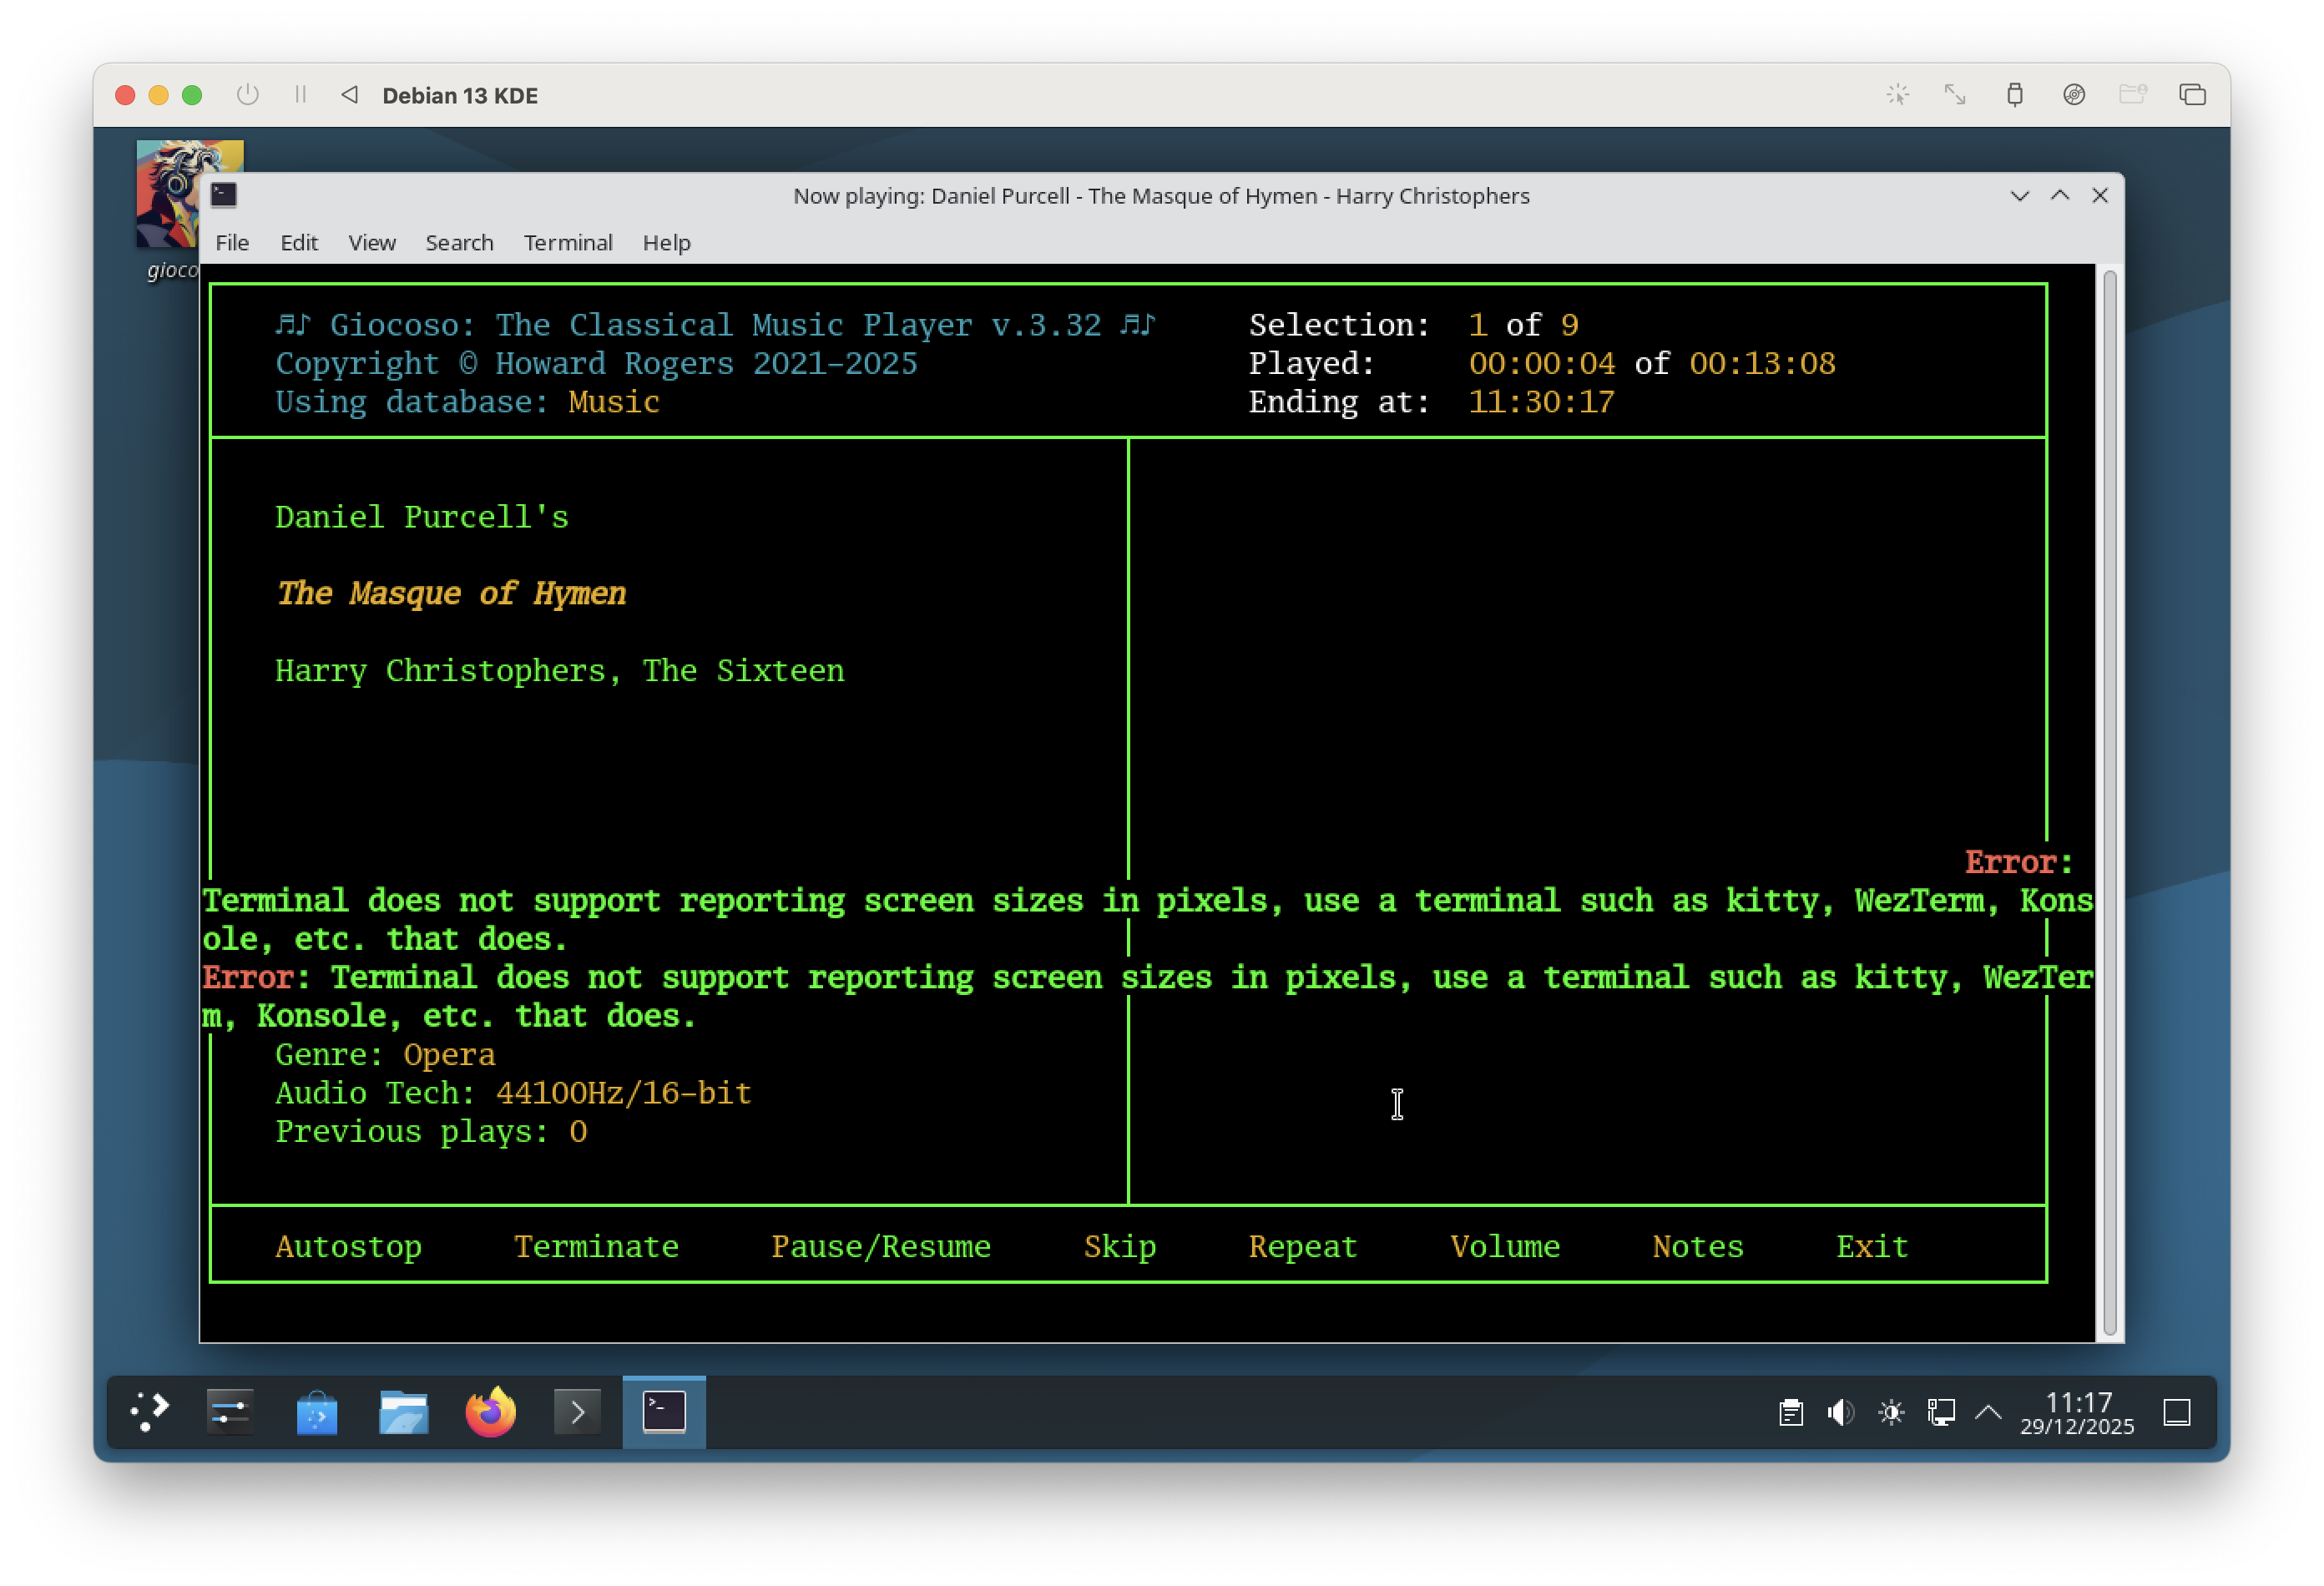Open Discover software center from the taskbar
Screen dimensions: 2324x1586
316,1412
